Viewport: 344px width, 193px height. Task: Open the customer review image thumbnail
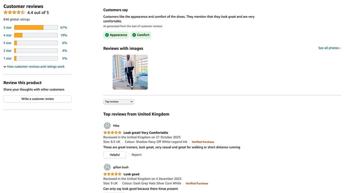click(130, 72)
